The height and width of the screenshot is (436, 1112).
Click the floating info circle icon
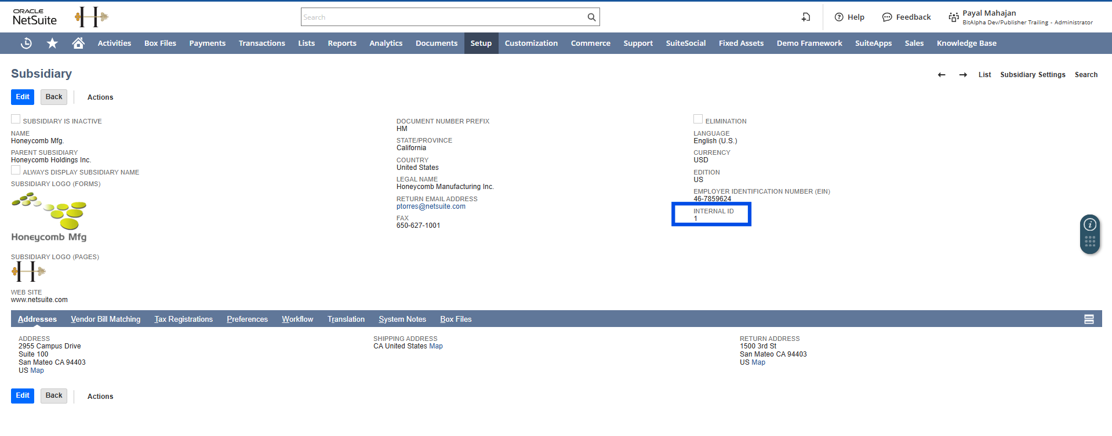[1090, 224]
